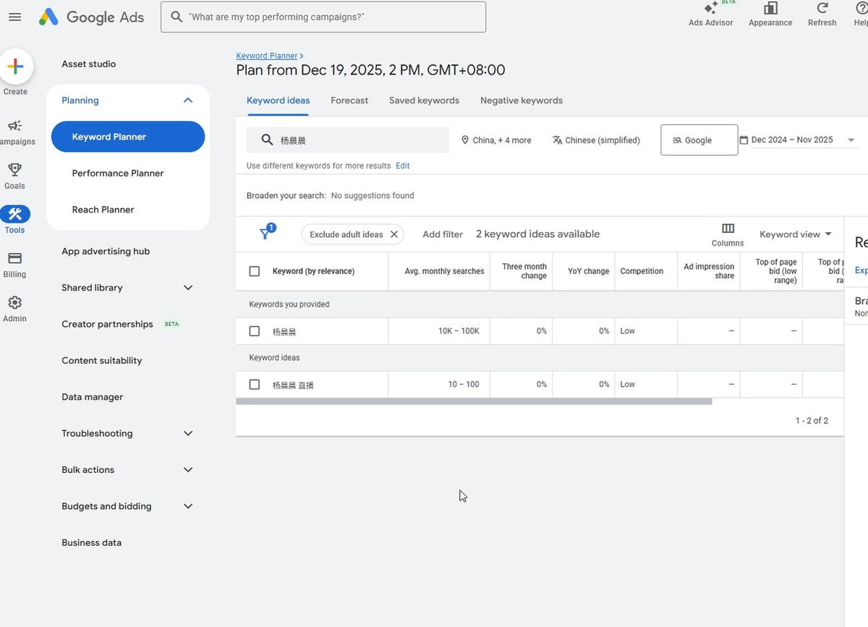Open Keyword Planner in sidebar
The width and height of the screenshot is (868, 627).
[x=128, y=137]
